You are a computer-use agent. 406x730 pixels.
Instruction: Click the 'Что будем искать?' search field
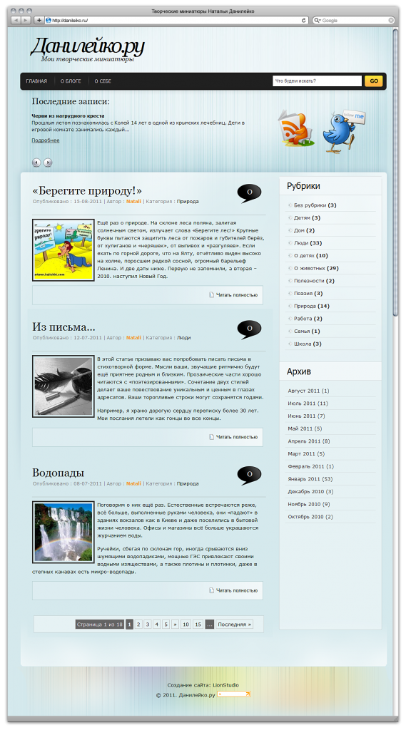click(317, 81)
